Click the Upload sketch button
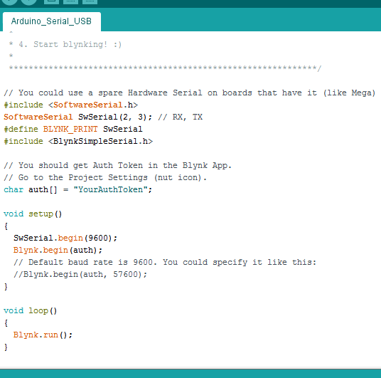Viewport: 381px width, 378px height. click(x=28, y=1)
